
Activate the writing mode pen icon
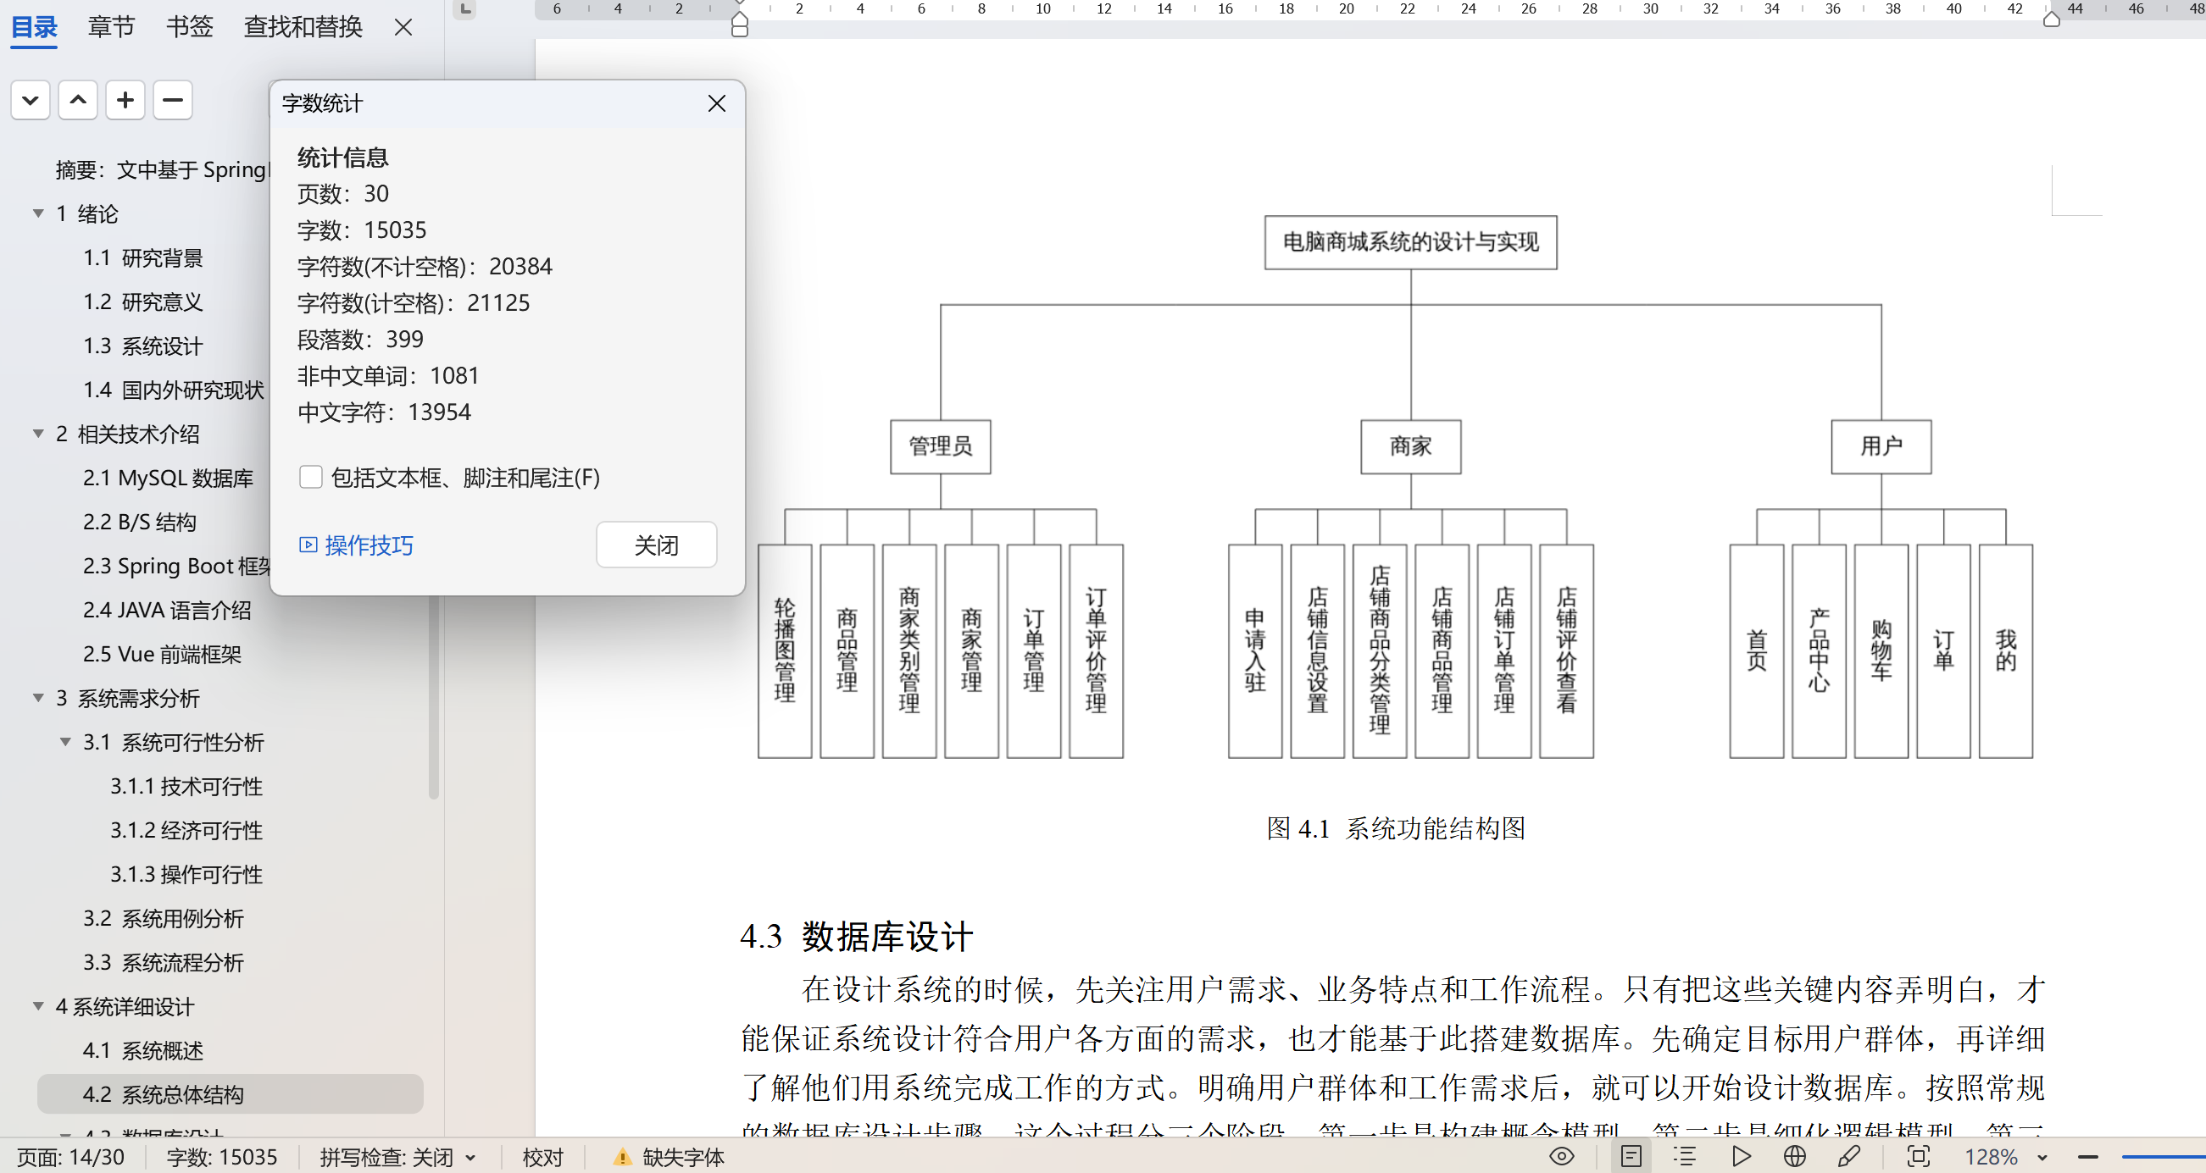coord(1848,1157)
